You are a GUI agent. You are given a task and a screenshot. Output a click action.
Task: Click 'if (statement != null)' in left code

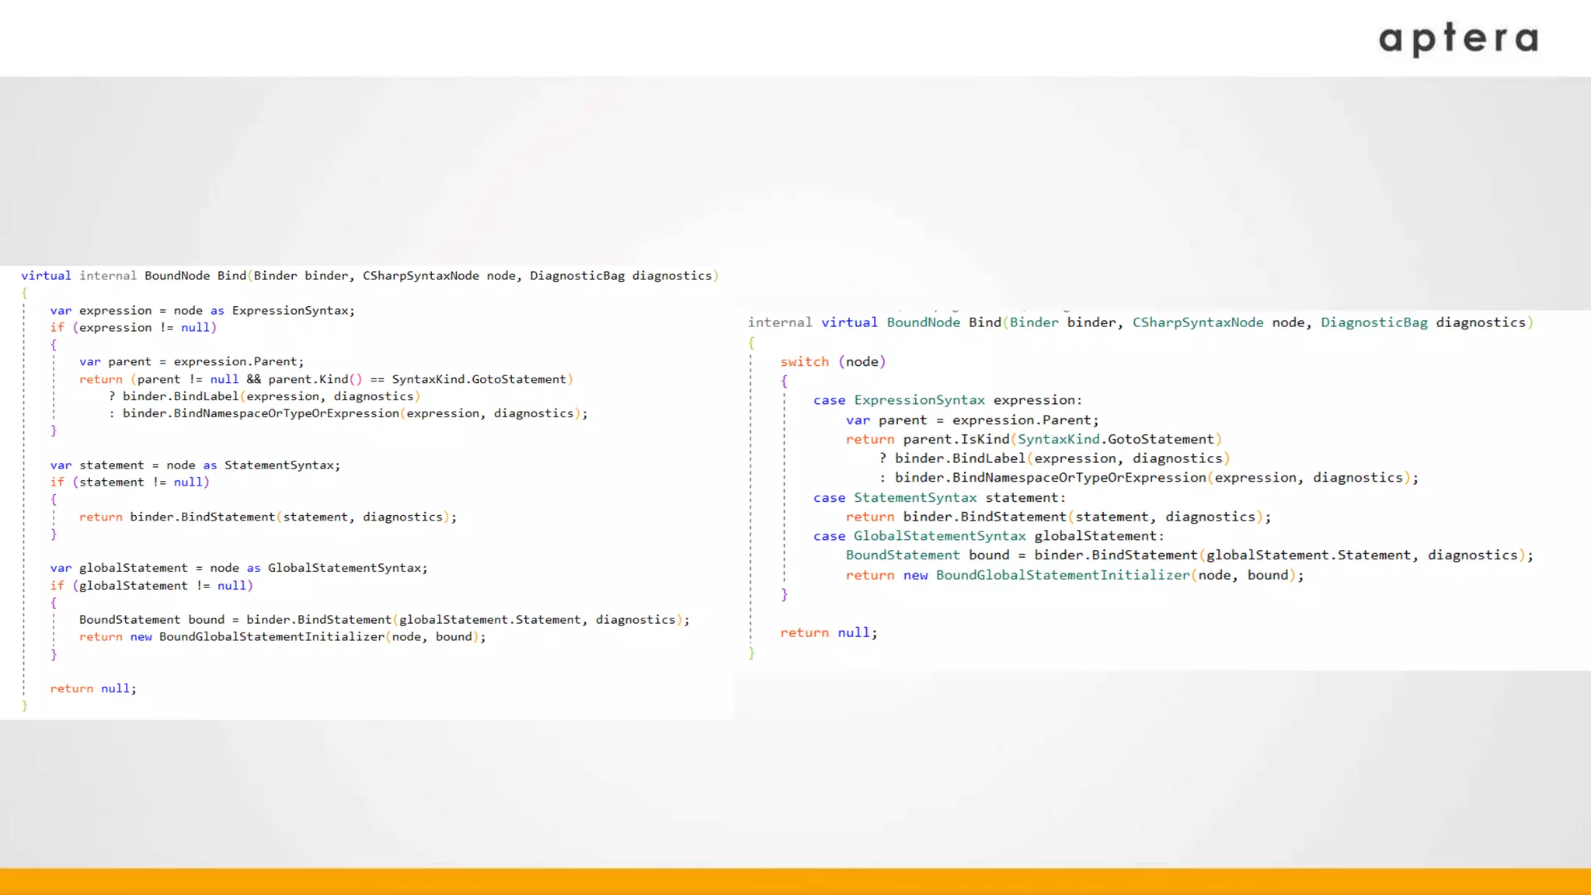tap(130, 482)
